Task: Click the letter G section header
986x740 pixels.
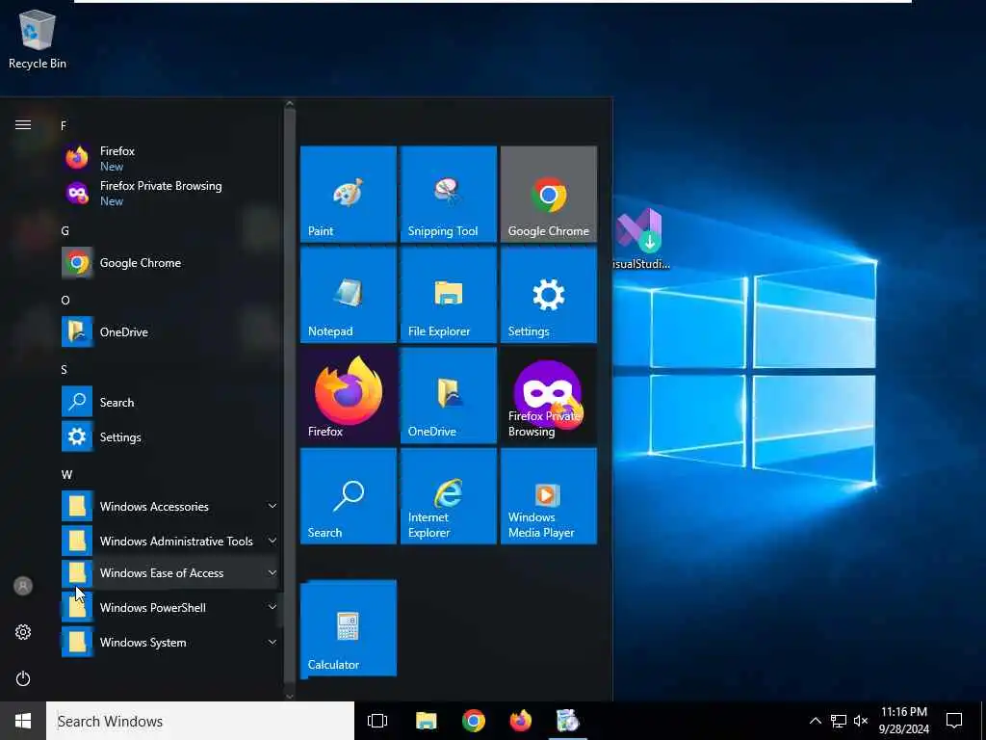Action: [65, 231]
